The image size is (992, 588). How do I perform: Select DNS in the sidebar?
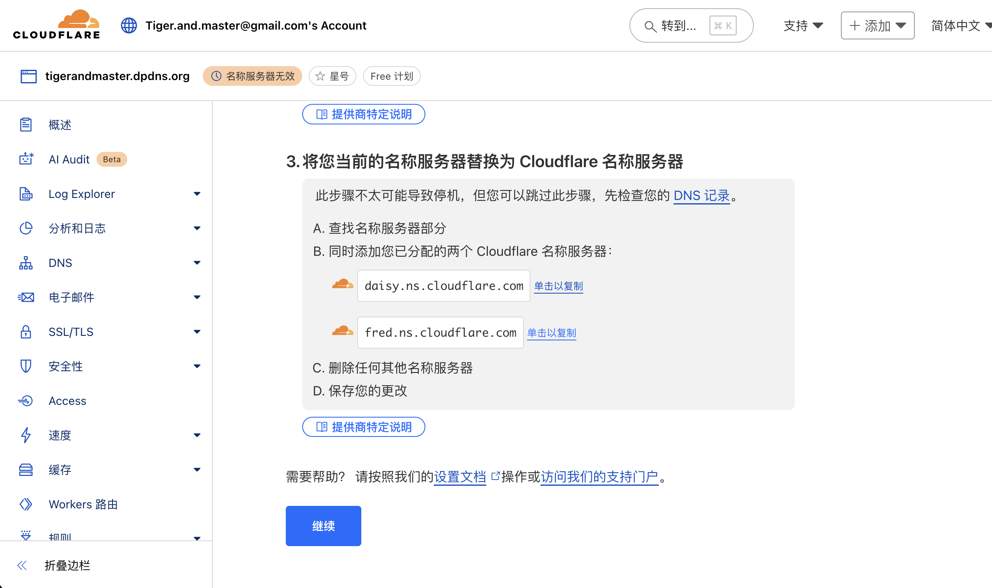pos(60,262)
